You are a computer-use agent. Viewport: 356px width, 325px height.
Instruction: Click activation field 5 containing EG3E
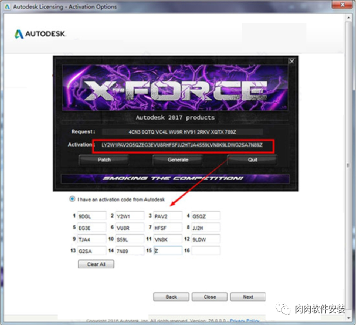91,227
